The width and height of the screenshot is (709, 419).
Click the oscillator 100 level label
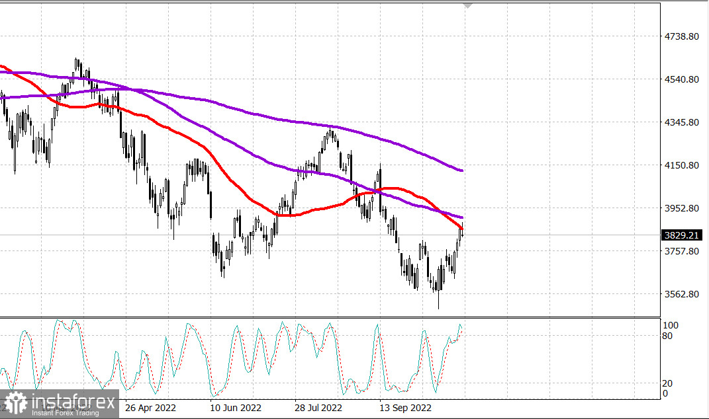[x=670, y=325]
